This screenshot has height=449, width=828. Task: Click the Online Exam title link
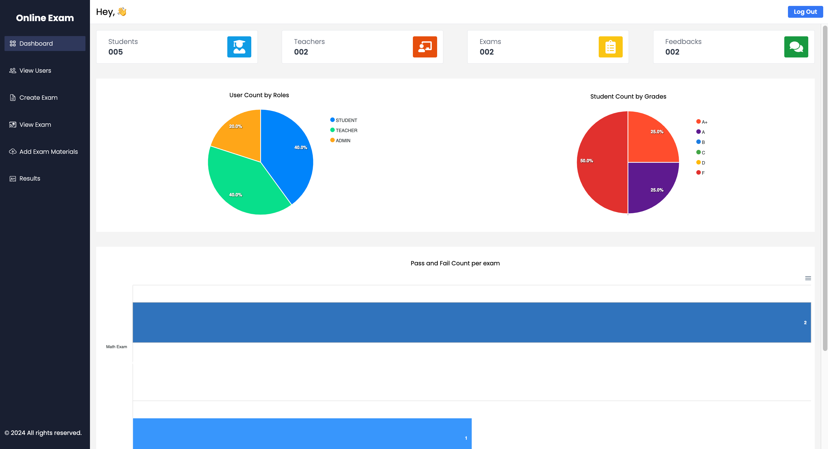(45, 18)
